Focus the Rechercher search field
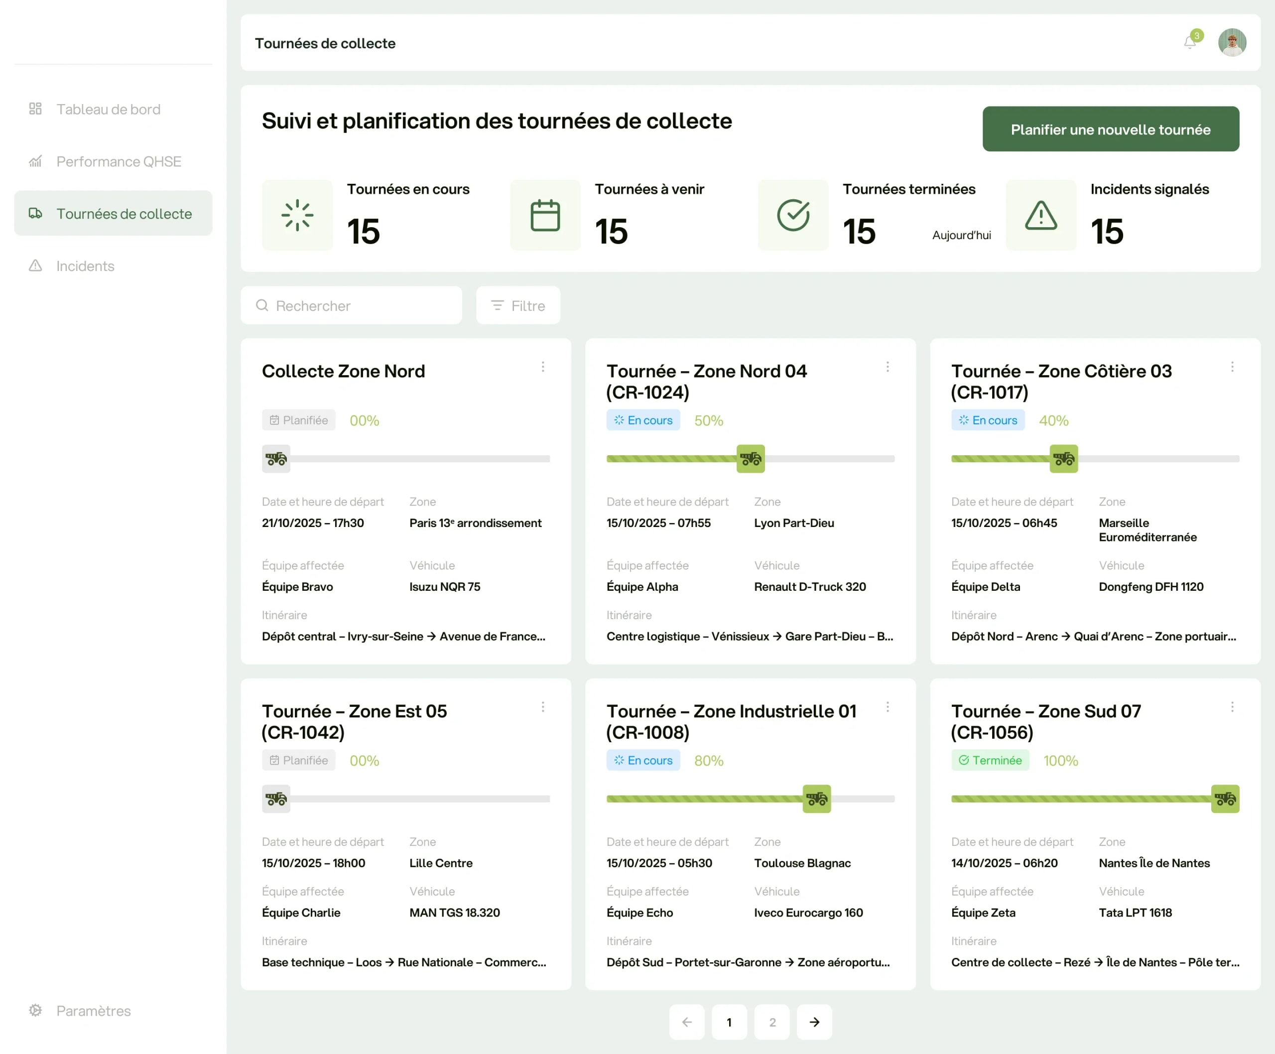 click(351, 305)
